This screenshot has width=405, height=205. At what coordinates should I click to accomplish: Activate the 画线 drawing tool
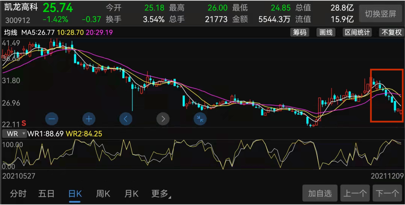pos(326,33)
